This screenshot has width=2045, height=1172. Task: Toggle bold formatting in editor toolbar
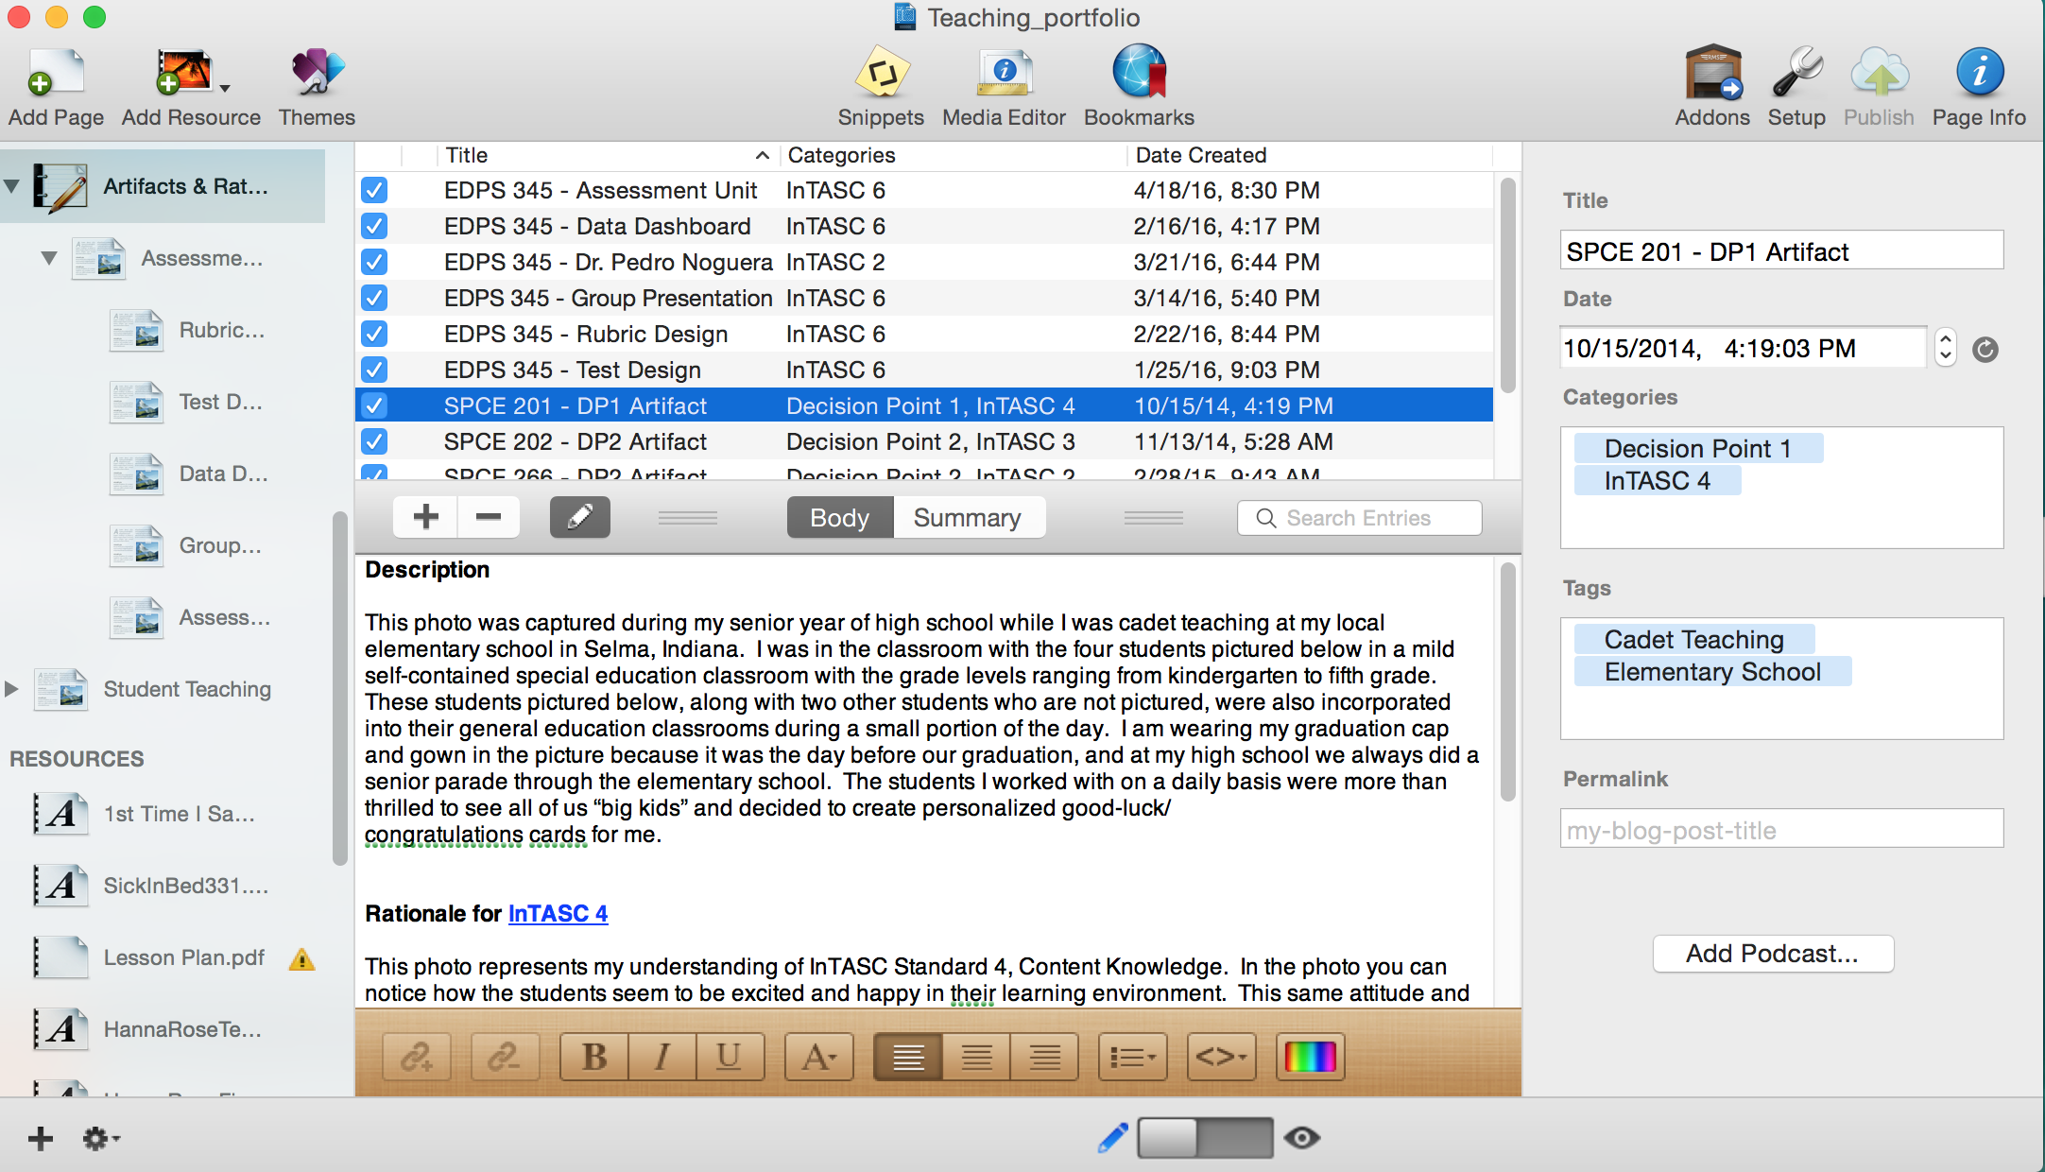coord(594,1056)
